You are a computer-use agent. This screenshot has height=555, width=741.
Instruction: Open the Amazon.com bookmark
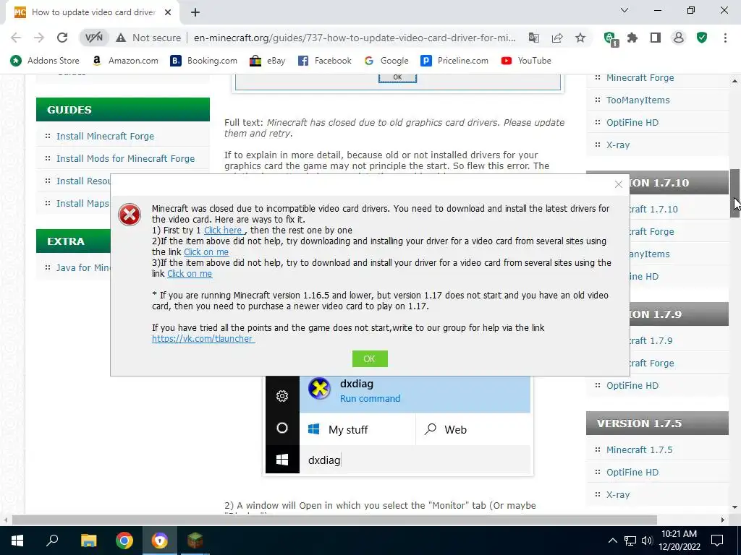coord(125,61)
